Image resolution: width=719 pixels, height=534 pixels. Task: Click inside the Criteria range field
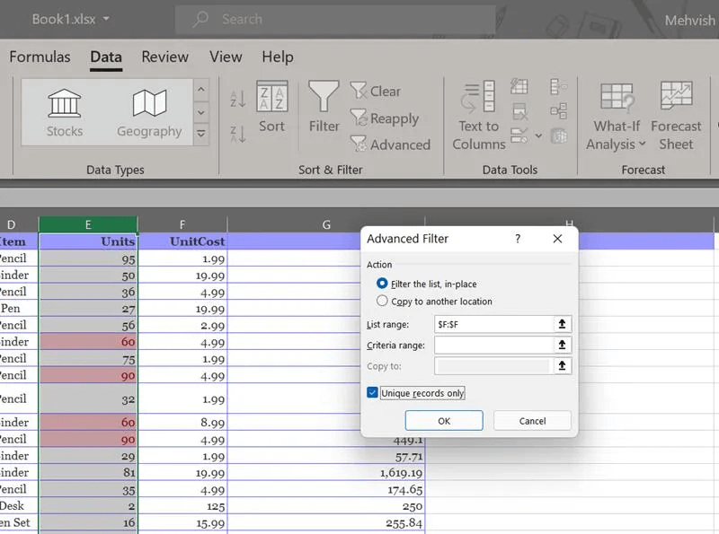point(493,345)
